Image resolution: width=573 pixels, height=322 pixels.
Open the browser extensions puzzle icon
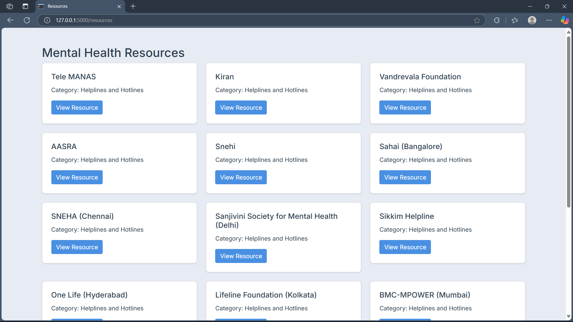click(x=497, y=20)
